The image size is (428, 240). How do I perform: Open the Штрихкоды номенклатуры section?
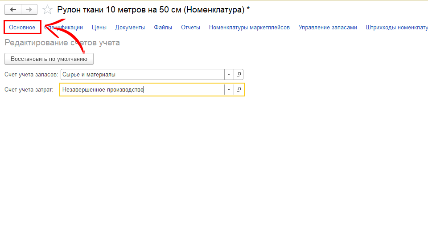point(396,28)
